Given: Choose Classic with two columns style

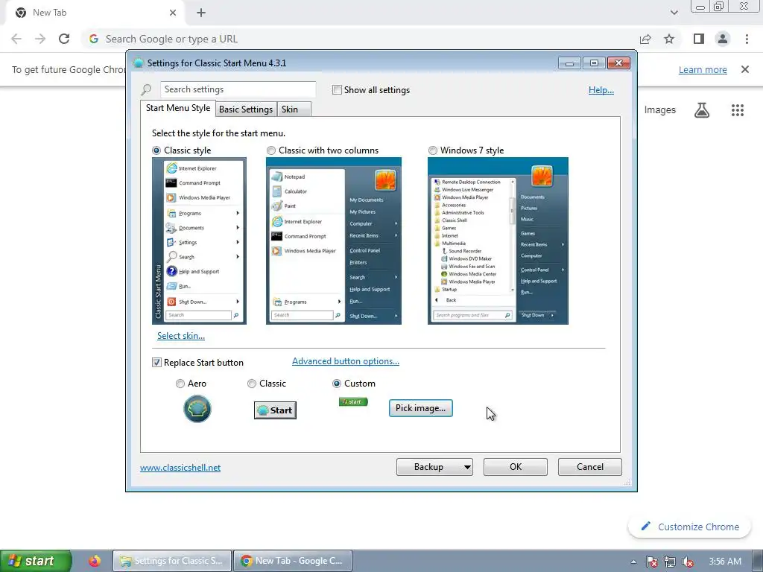Looking at the screenshot, I should pos(271,150).
